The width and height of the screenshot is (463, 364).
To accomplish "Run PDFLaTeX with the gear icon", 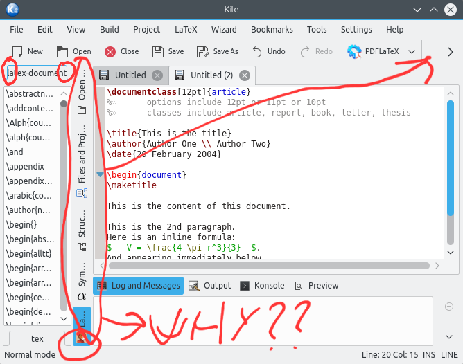I will 354,52.
